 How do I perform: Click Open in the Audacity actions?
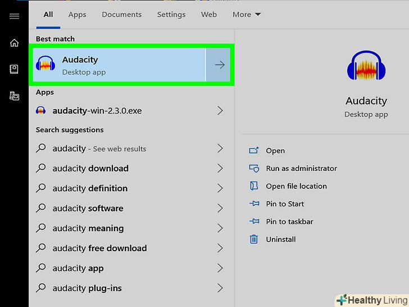(275, 151)
